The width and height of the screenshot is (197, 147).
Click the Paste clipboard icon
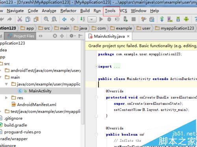[36, 19]
